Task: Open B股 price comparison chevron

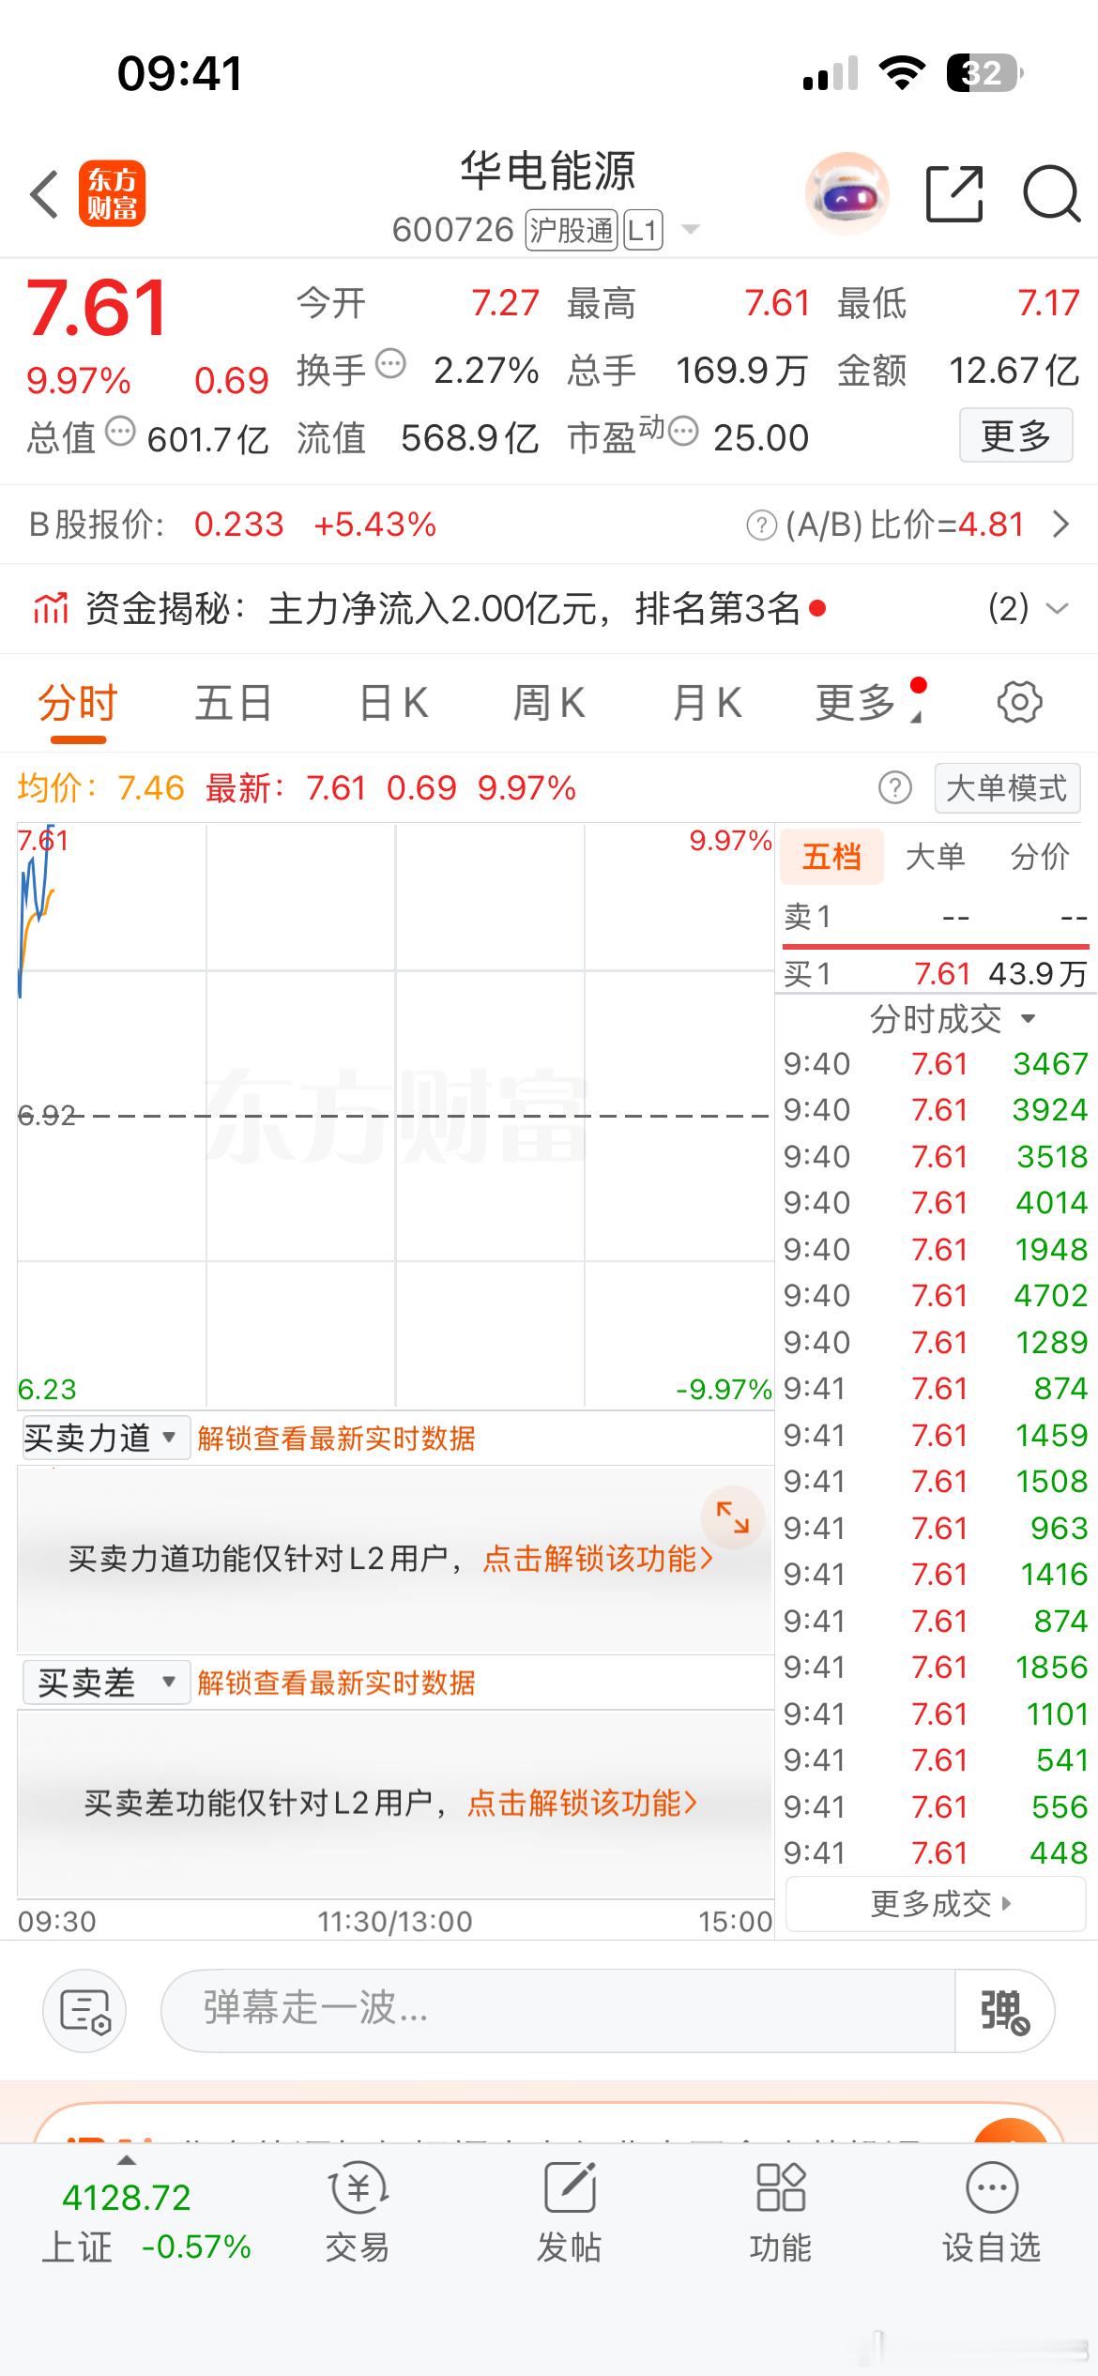Action: click(1061, 525)
